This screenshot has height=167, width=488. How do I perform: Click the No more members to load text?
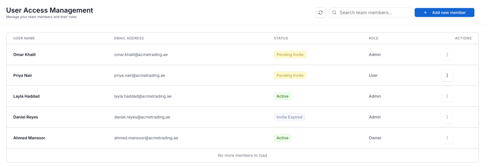242,155
